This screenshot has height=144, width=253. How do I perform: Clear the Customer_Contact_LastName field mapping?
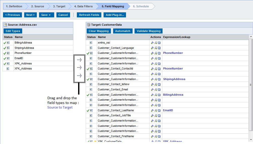159,111
